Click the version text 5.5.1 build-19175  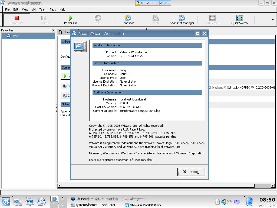(131, 56)
